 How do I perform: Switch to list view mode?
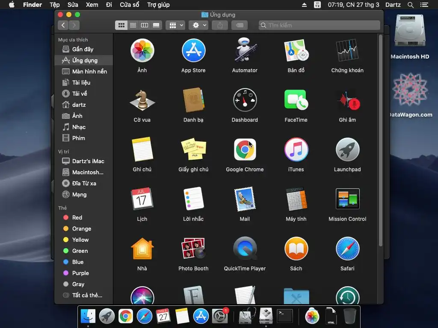click(133, 25)
